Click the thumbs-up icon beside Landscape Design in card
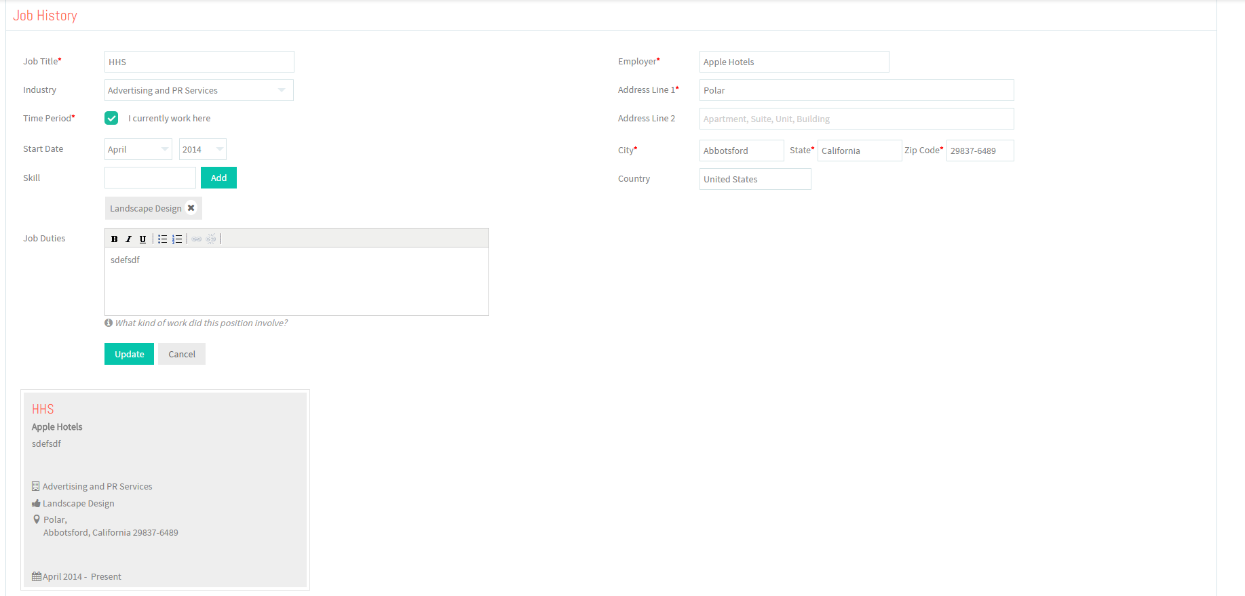This screenshot has height=596, width=1245. (36, 503)
